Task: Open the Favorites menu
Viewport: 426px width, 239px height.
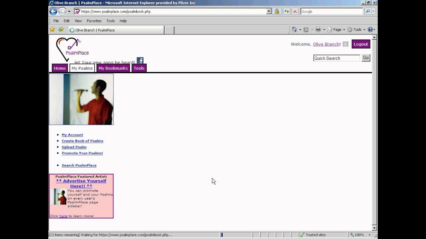Action: click(x=94, y=21)
